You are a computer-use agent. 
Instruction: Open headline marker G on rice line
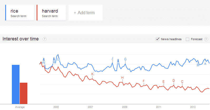125,59
